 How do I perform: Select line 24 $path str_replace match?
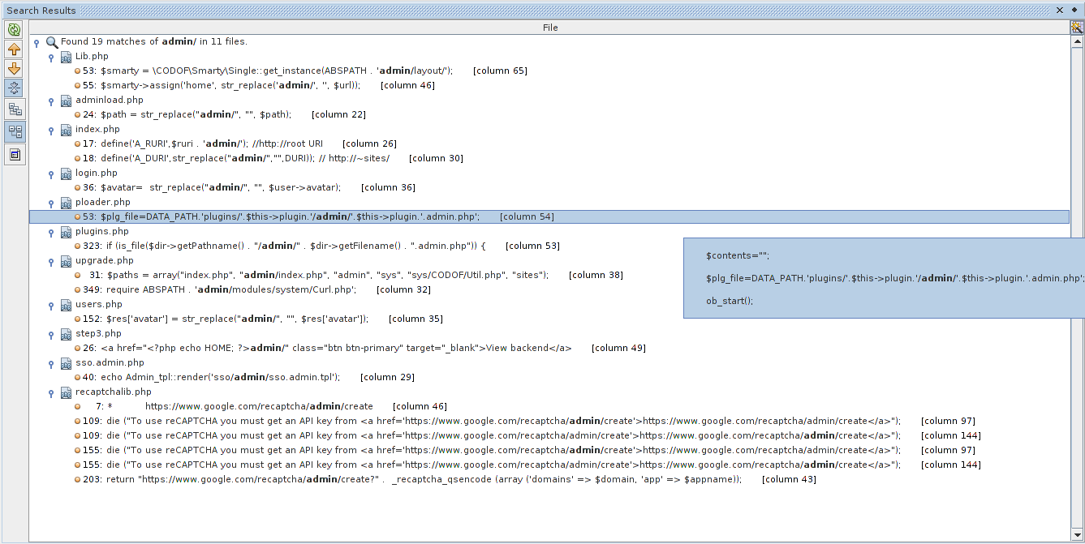(220, 115)
